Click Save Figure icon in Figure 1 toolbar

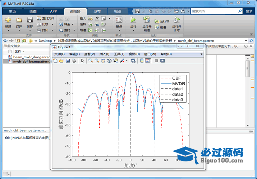coord(68,61)
